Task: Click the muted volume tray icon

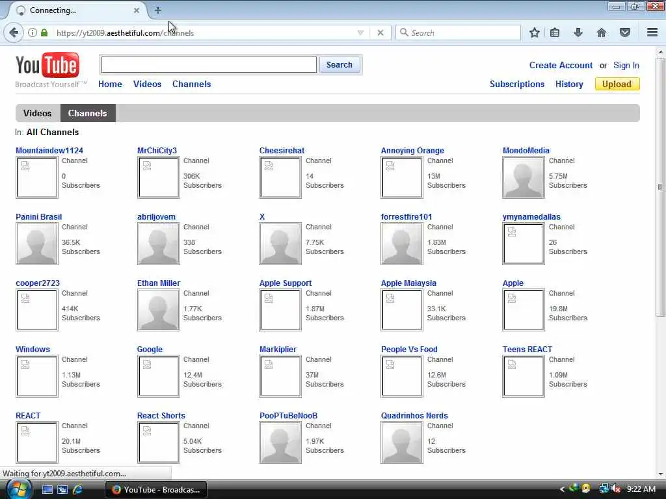Action: 617,489
